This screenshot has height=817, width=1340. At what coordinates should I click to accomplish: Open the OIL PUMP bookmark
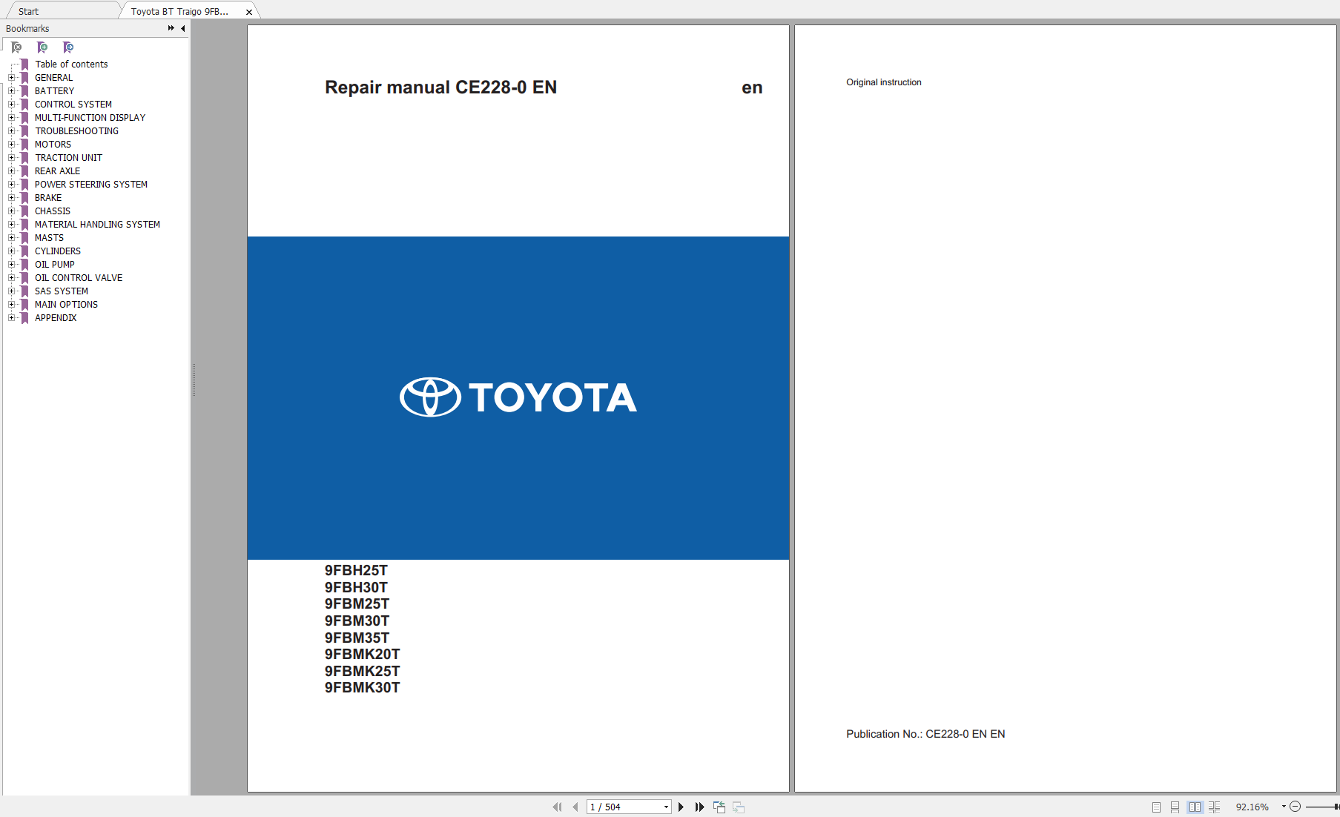point(55,265)
